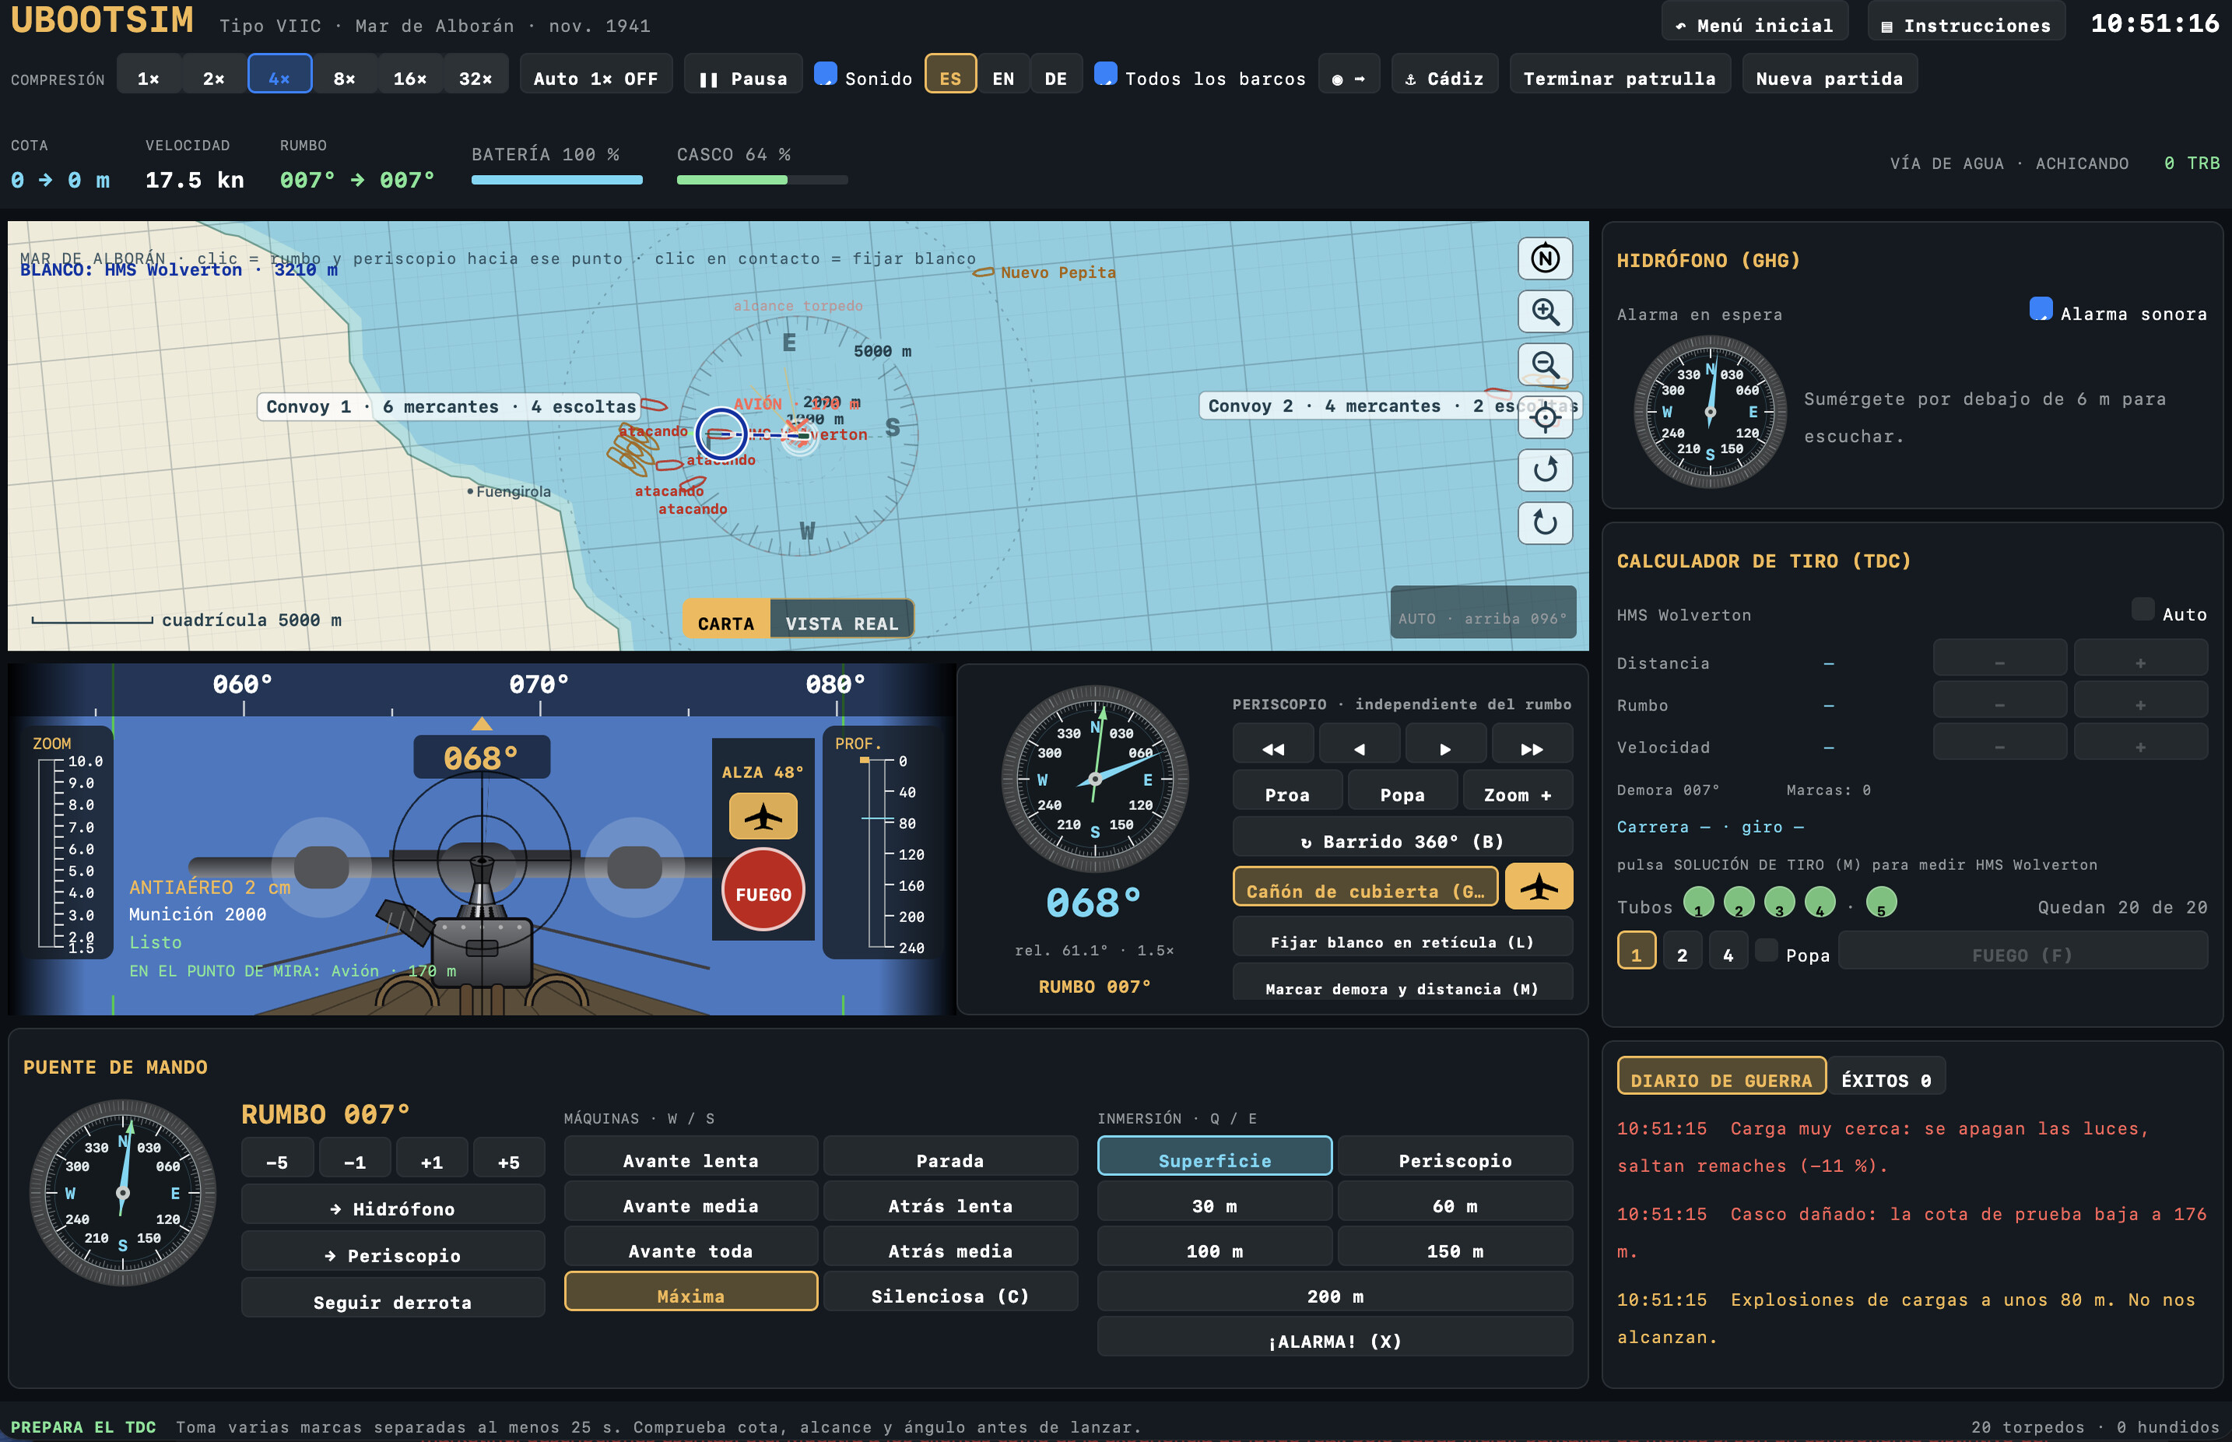Image resolution: width=2232 pixels, height=1442 pixels.
Task: Select torpedo tube 2 indicator
Action: pyautogui.click(x=1739, y=903)
